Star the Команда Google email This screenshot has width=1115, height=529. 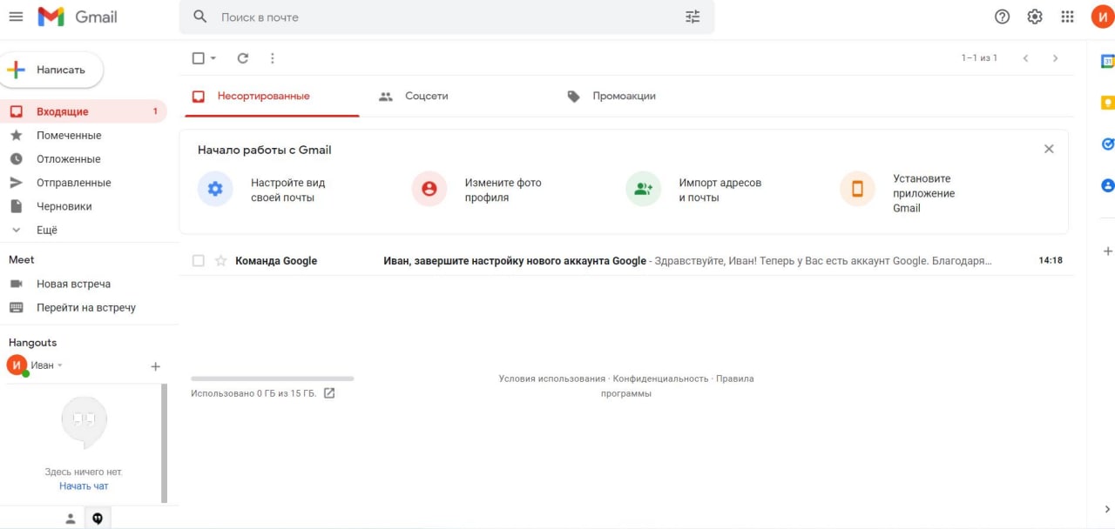pos(220,261)
